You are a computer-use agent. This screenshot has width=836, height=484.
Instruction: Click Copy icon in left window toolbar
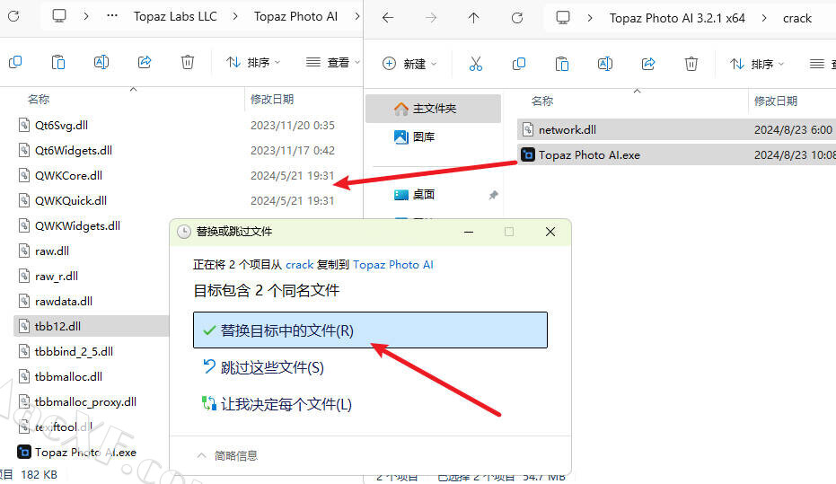click(x=15, y=62)
